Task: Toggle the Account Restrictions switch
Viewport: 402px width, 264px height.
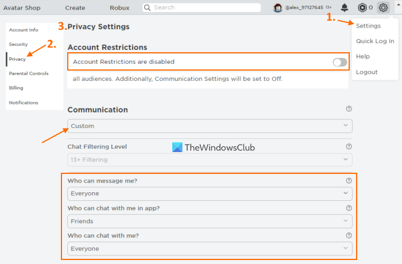Action: (x=340, y=62)
